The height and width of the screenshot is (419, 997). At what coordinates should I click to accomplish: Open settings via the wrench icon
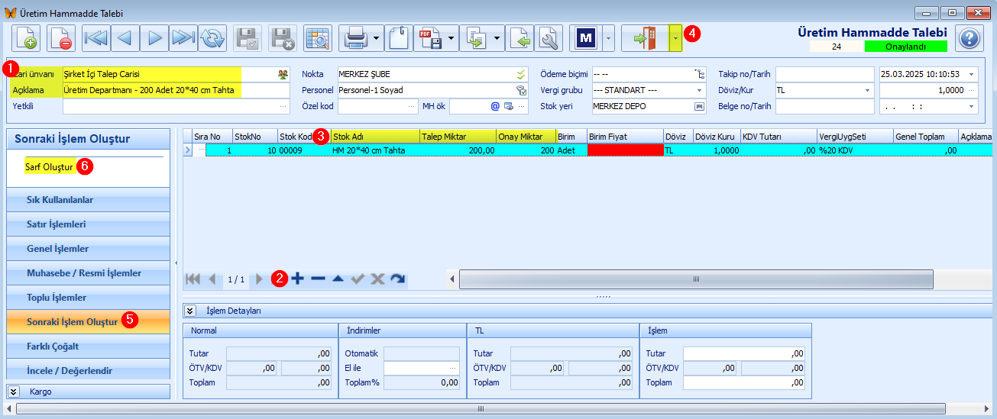[549, 37]
